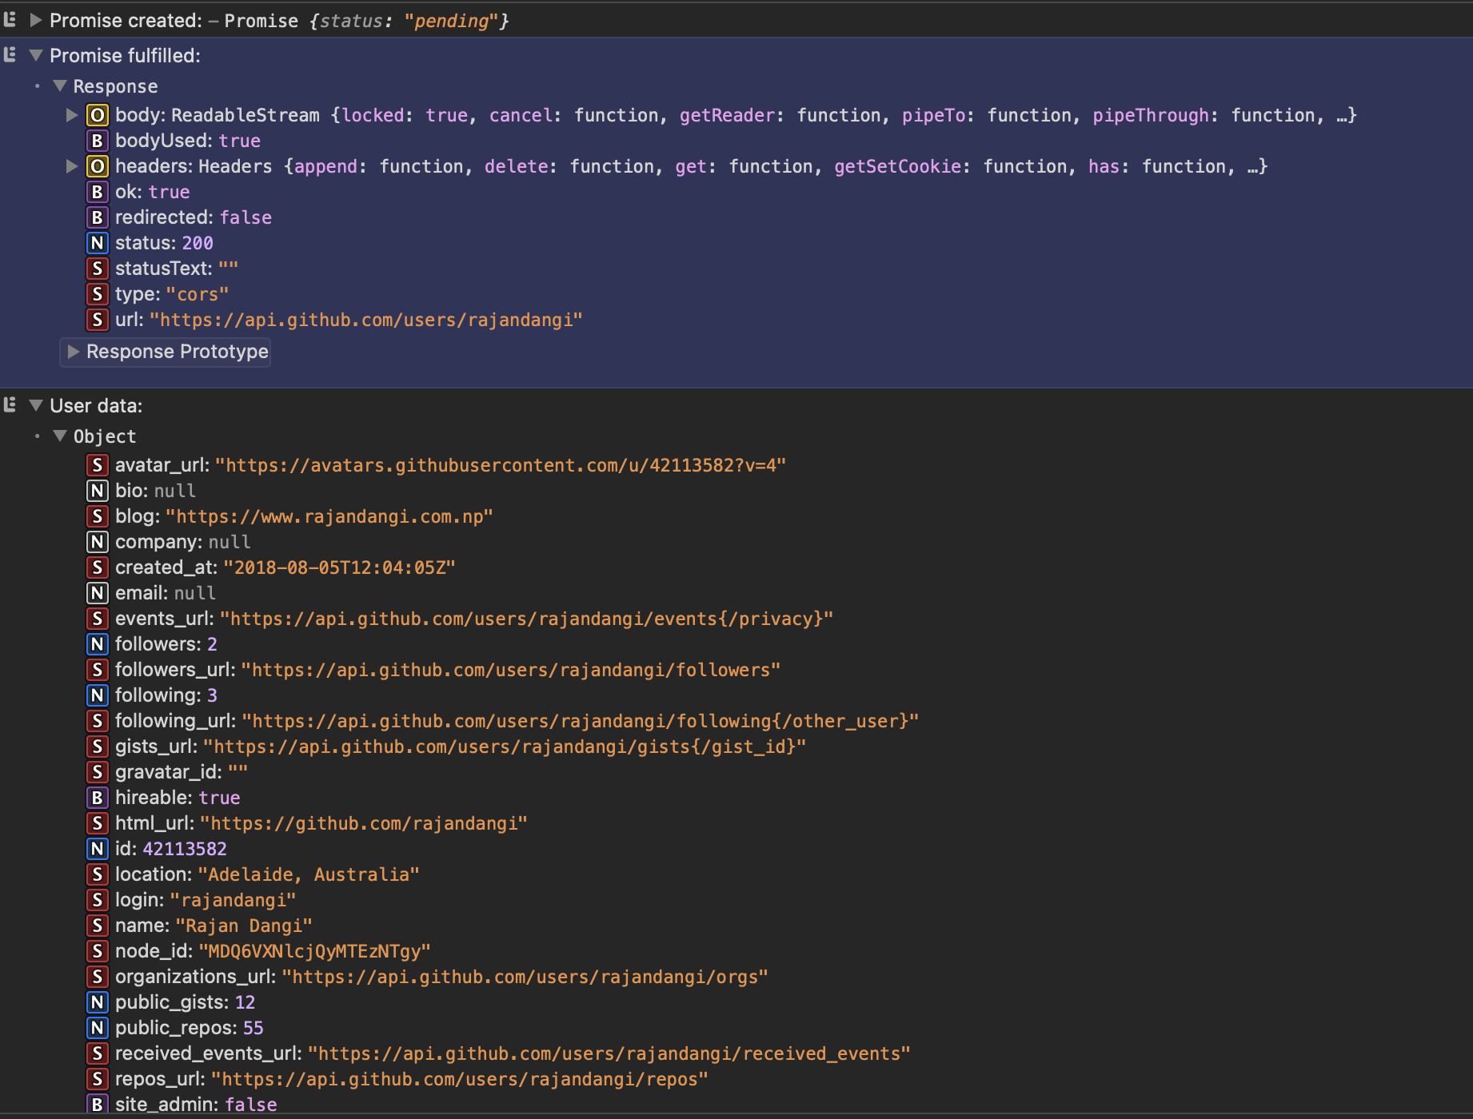
Task: Select the Promise status "pending" text
Action: click(x=452, y=21)
